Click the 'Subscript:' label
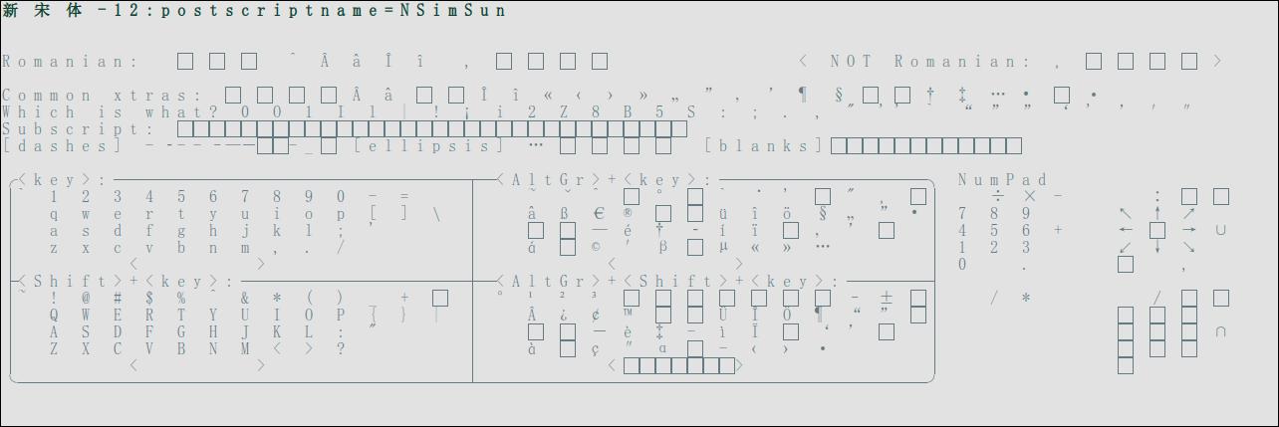The image size is (1279, 427). click(x=78, y=129)
